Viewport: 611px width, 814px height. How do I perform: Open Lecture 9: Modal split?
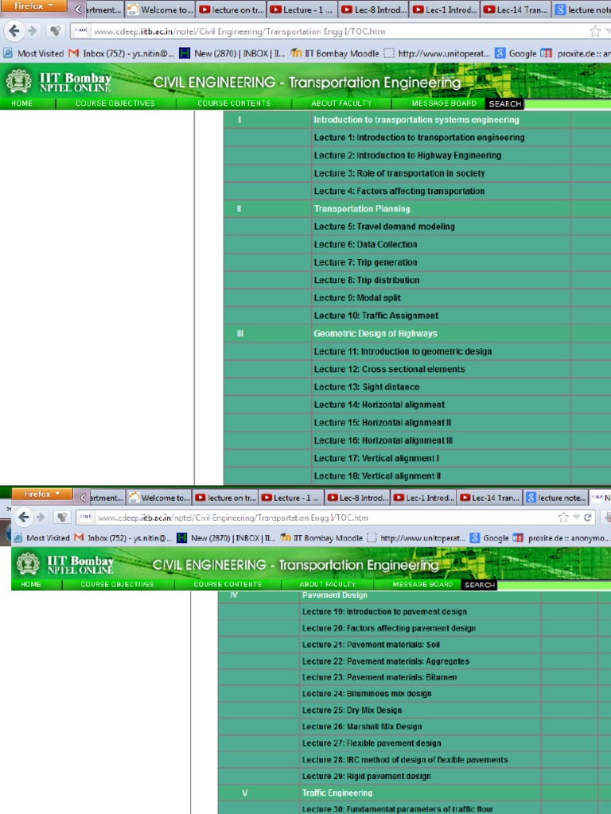[357, 298]
